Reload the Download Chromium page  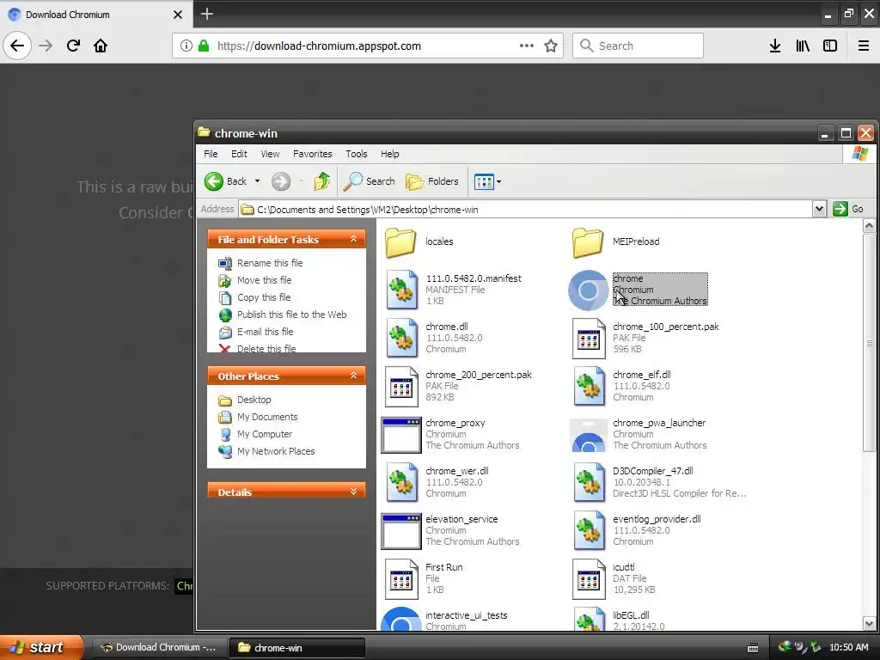pos(74,46)
